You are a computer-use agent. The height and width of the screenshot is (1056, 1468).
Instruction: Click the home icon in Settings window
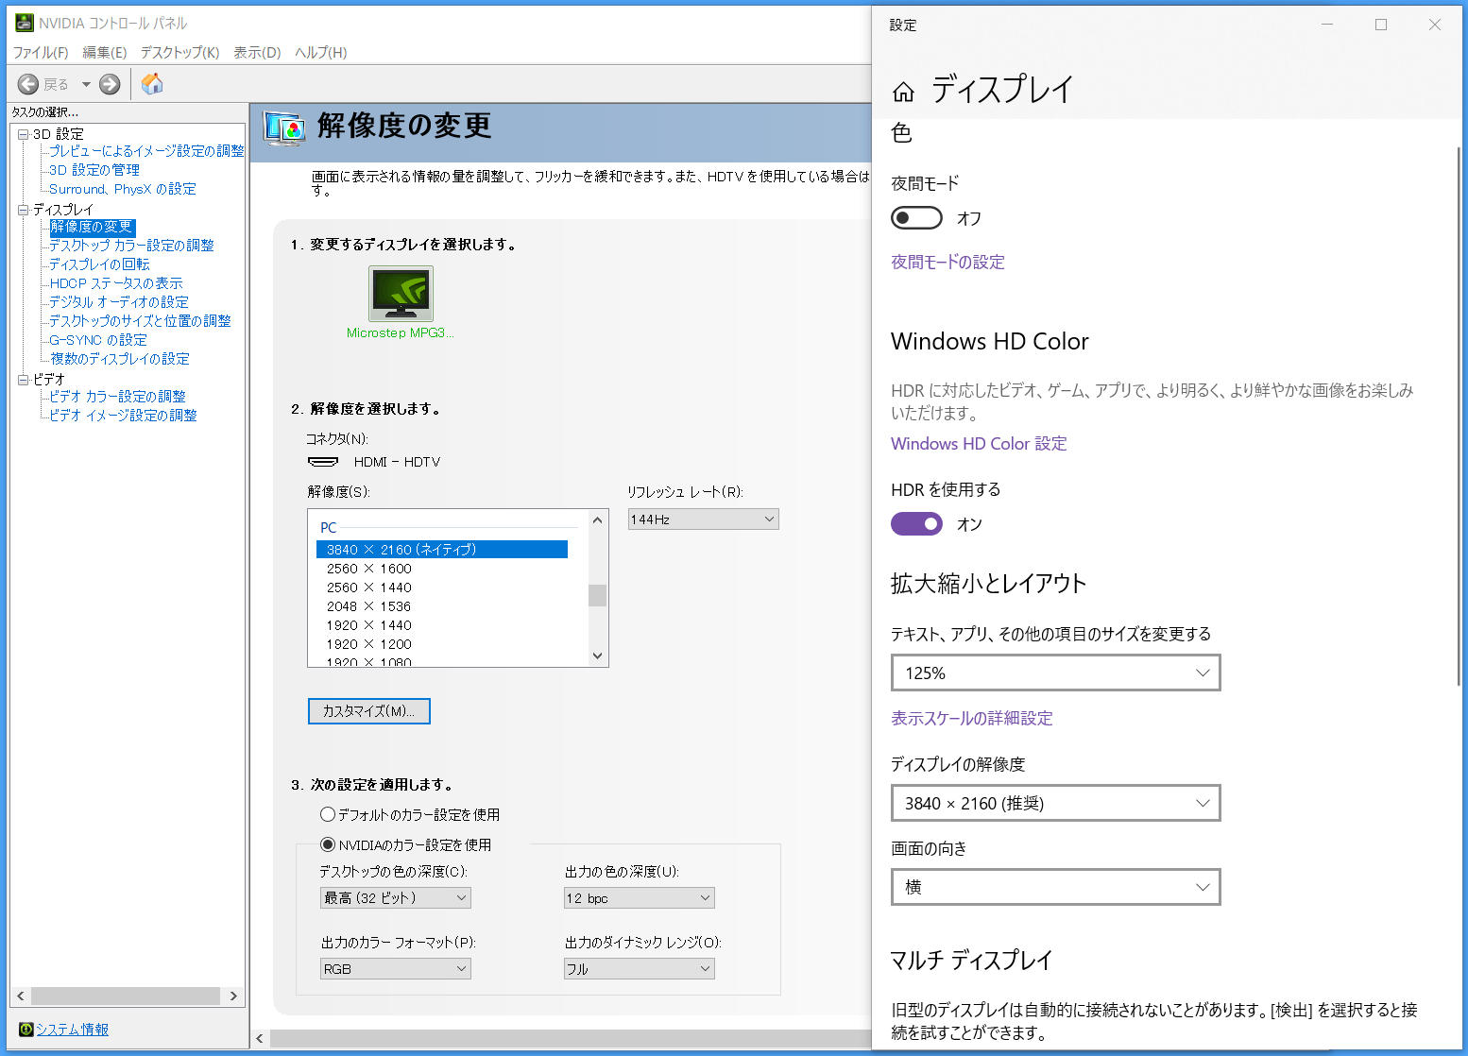[903, 92]
